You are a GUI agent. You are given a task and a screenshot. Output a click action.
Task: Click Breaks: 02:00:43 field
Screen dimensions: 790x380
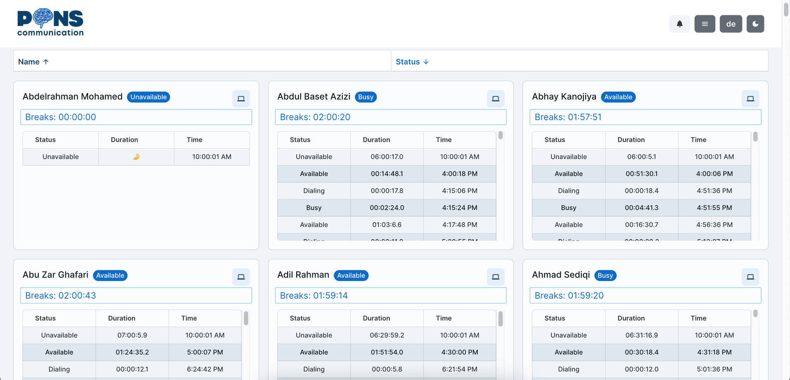pyautogui.click(x=136, y=296)
